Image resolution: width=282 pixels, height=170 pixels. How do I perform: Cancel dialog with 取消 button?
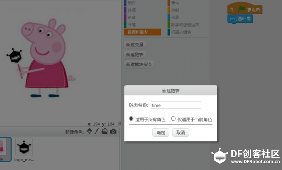(181, 133)
